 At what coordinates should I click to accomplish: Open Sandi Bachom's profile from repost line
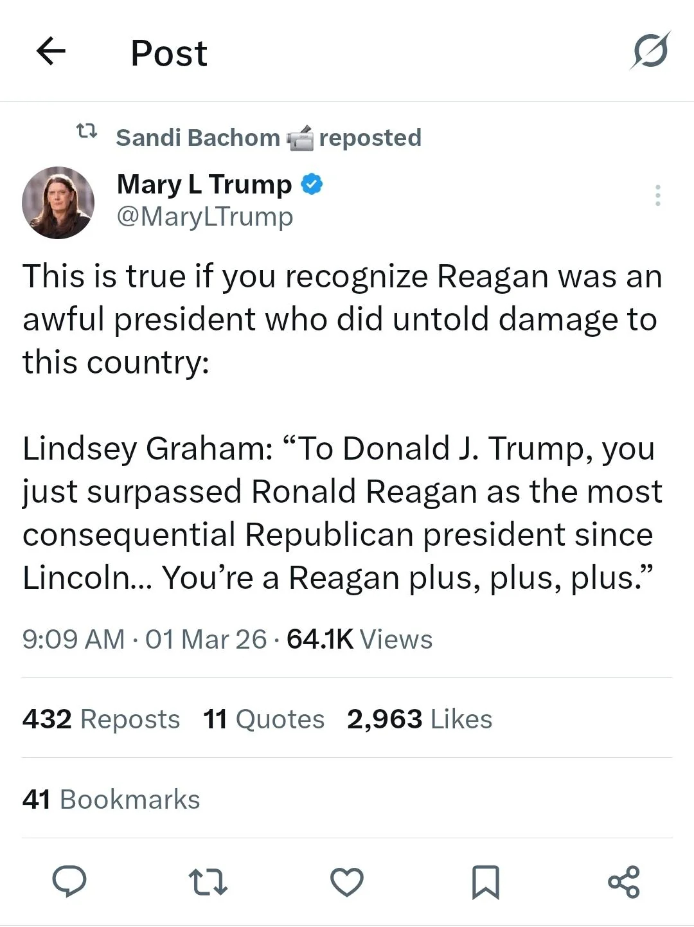pyautogui.click(x=197, y=138)
